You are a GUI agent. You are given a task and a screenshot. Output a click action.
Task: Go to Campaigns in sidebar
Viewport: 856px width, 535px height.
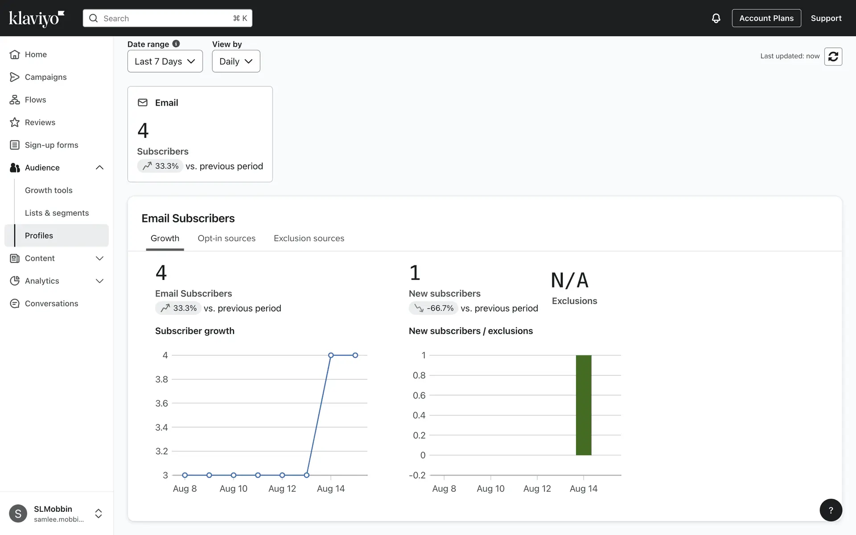tap(45, 77)
